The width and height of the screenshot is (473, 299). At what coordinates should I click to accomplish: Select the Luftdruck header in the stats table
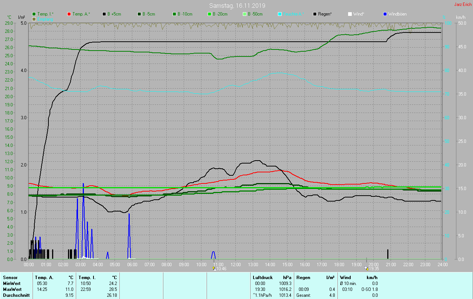[262, 277]
